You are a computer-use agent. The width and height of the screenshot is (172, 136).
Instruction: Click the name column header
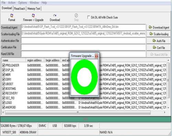pos(13,60)
